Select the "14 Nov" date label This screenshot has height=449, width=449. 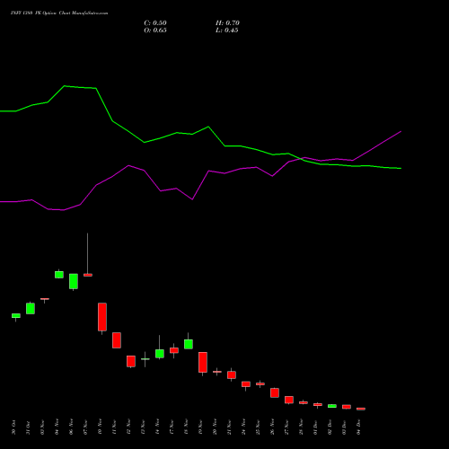click(157, 427)
